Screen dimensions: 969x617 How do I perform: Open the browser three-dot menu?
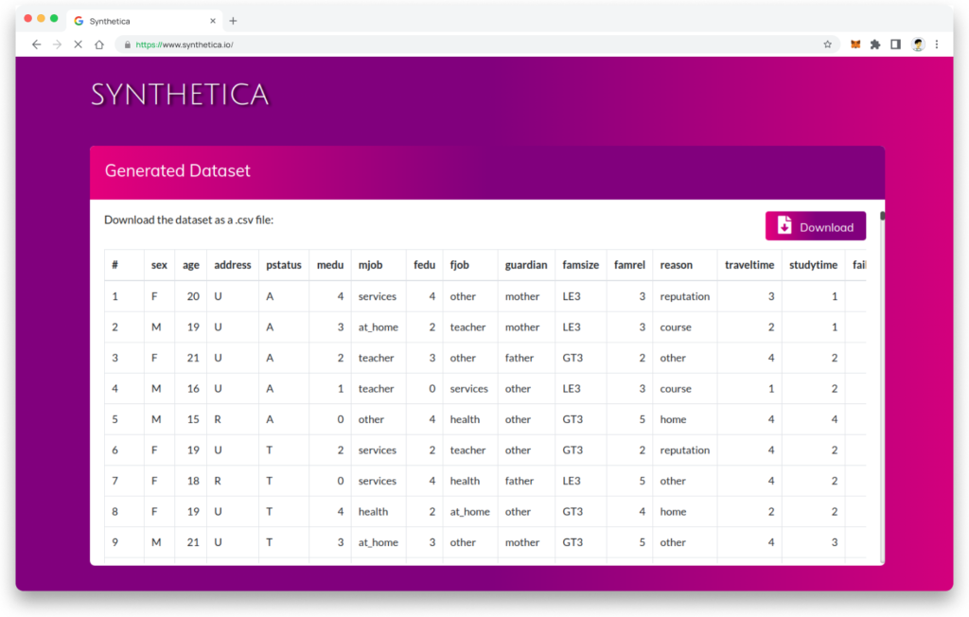coord(937,44)
